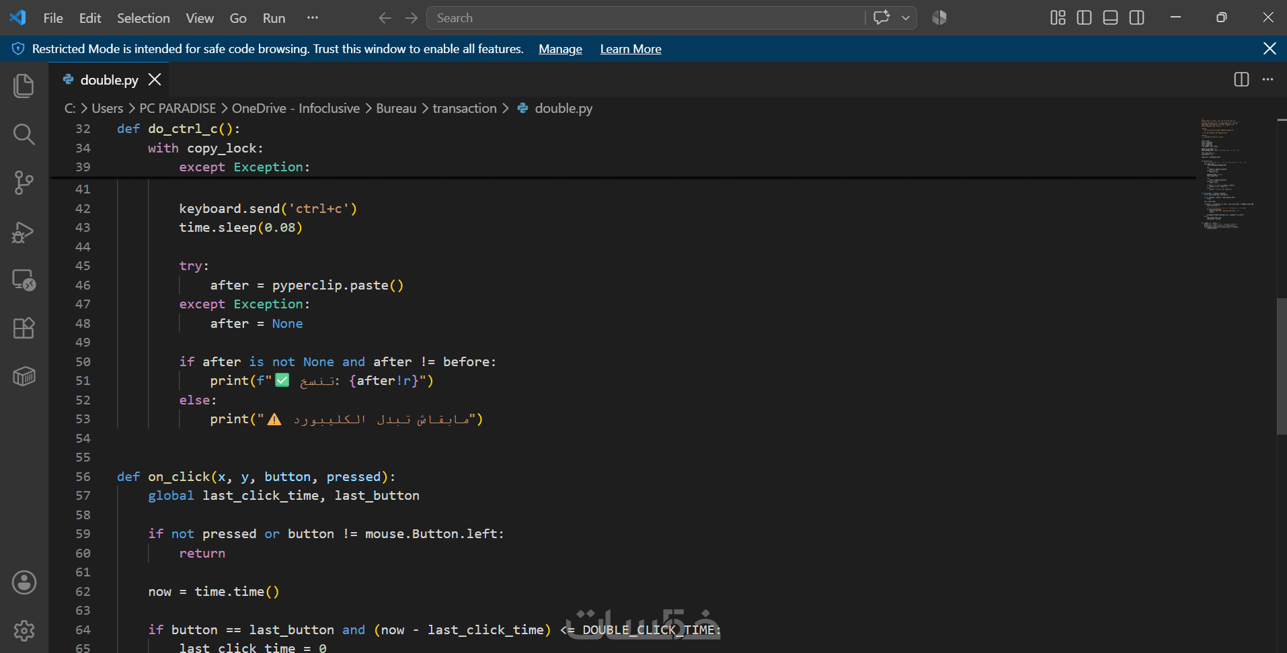Click the Python file icon on the double.py tab
1287x653 pixels.
tap(68, 79)
